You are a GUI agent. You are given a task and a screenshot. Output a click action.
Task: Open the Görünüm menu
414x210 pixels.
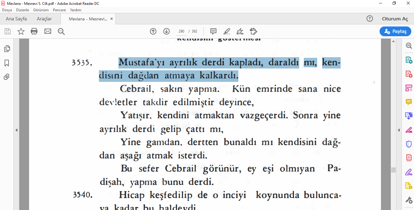coord(41,10)
